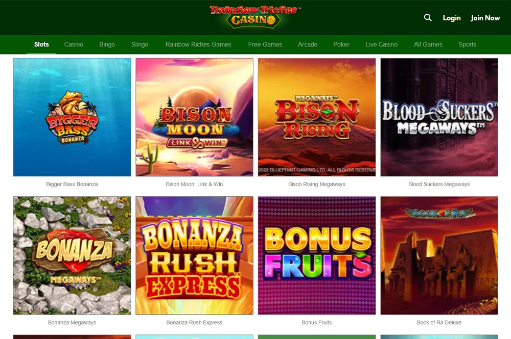Select the Bonus Fruits game tile
Screen dimensions: 511x339
coord(317,255)
